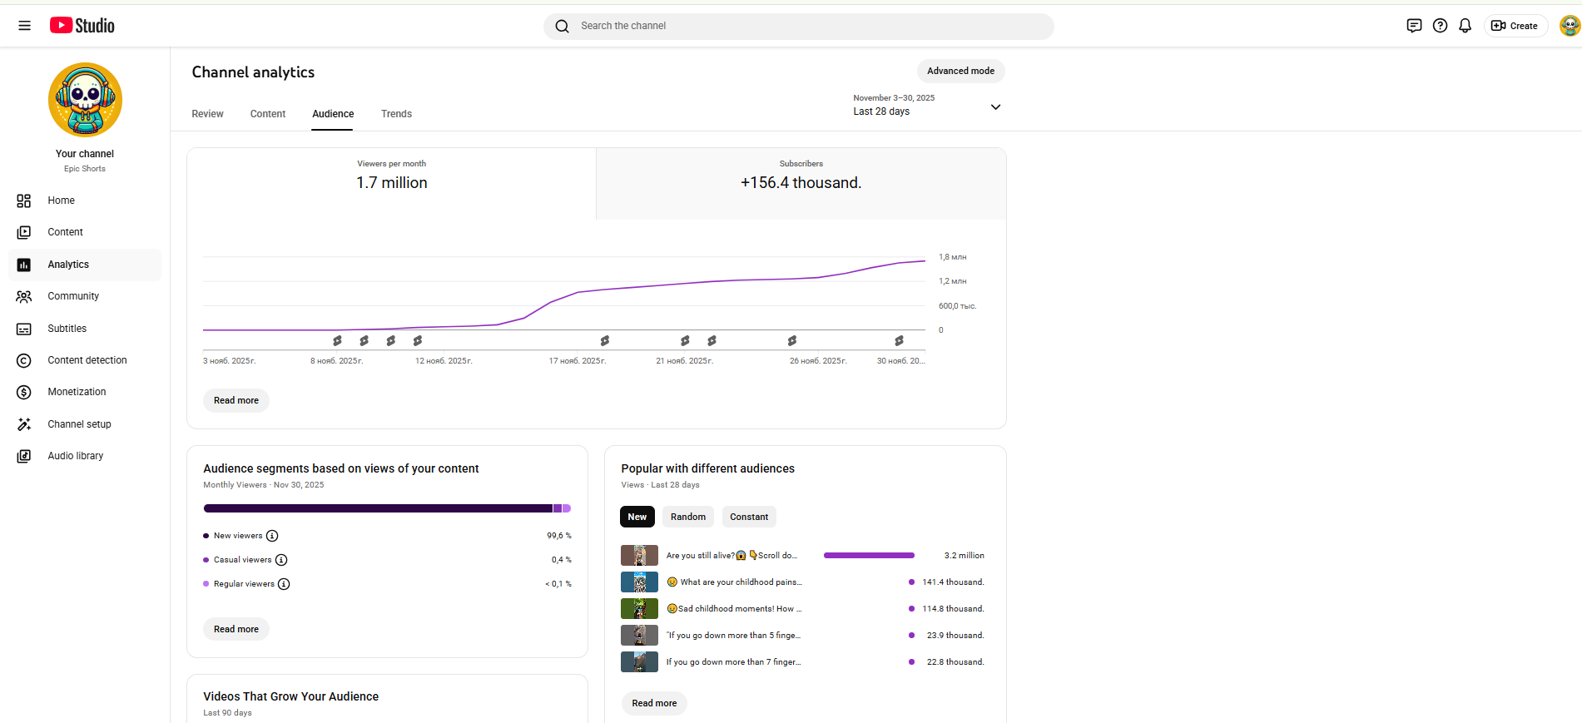Click the Advanced mode button
The width and height of the screenshot is (1582, 723).
click(960, 71)
